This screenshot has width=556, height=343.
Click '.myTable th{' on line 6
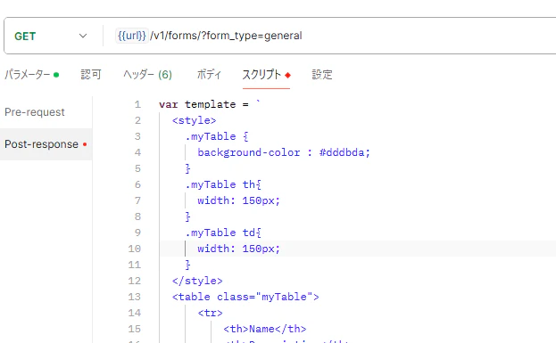223,184
